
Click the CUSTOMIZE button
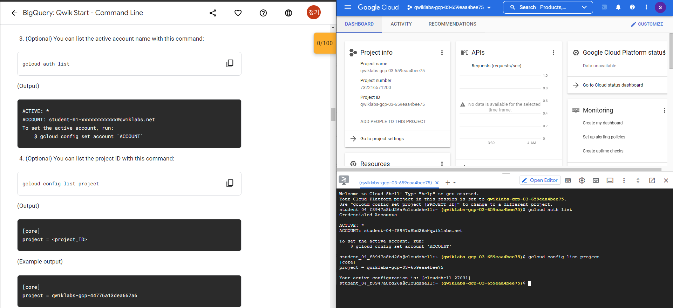click(x=647, y=24)
